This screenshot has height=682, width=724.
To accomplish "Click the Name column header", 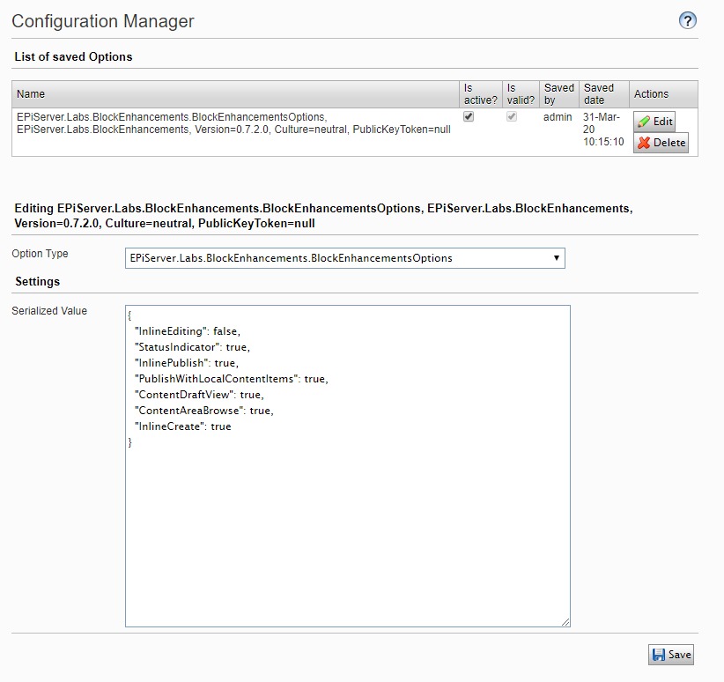I will [x=31, y=94].
